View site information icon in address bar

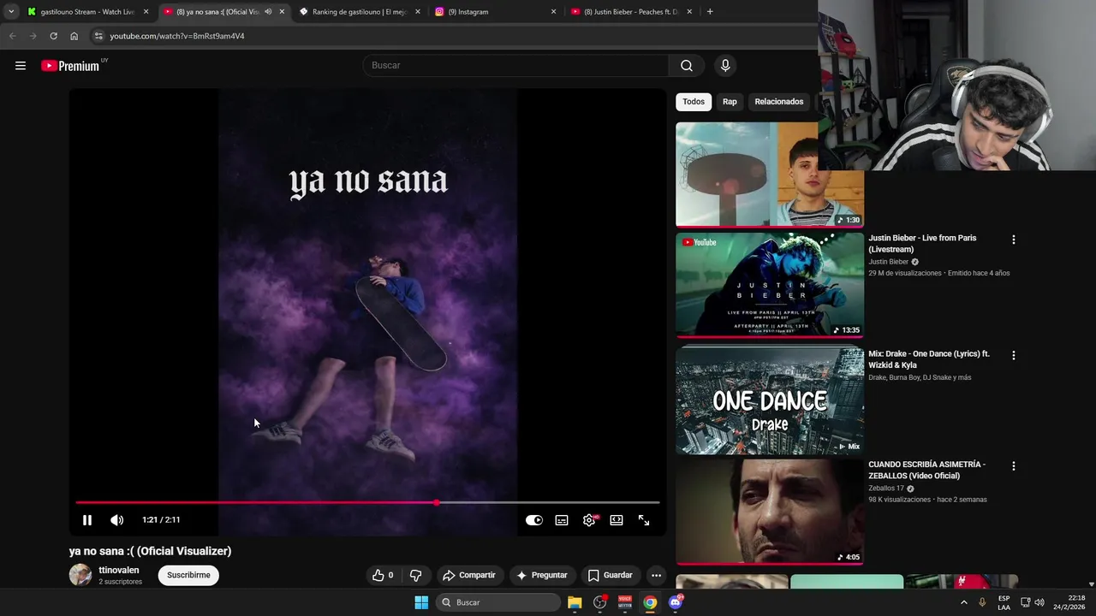pos(98,36)
